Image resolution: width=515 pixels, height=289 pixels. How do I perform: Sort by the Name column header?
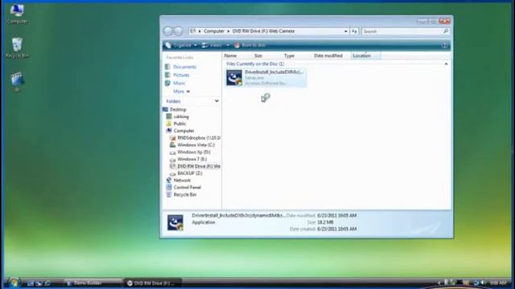coord(230,55)
